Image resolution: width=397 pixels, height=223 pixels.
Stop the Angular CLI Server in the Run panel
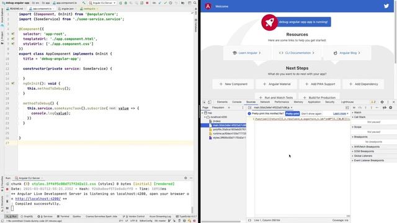[x=7, y=189]
